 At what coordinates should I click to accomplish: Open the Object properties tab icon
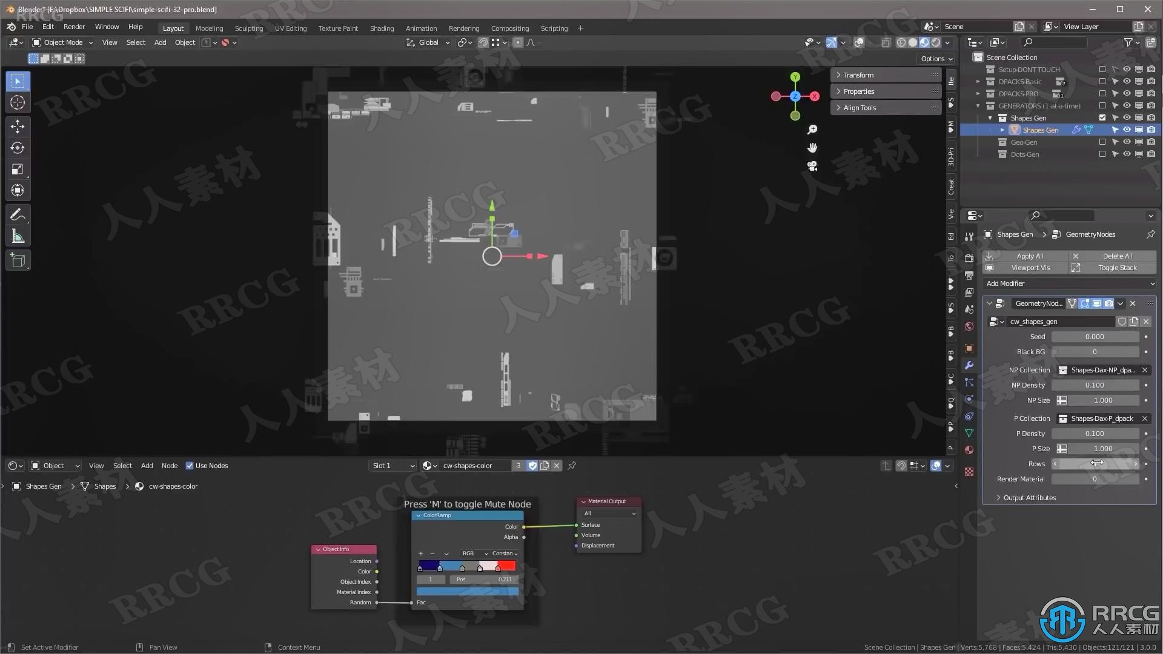(x=969, y=348)
